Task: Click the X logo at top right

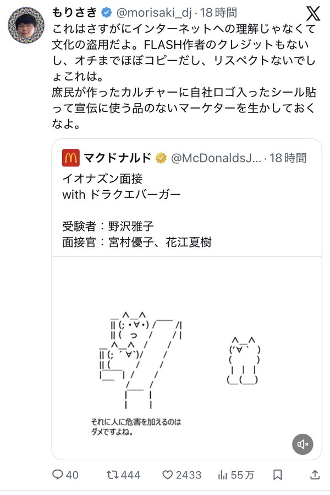Action: [313, 14]
